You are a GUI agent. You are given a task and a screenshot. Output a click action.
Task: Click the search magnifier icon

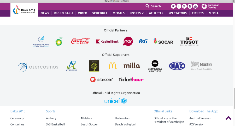pos(147,6)
